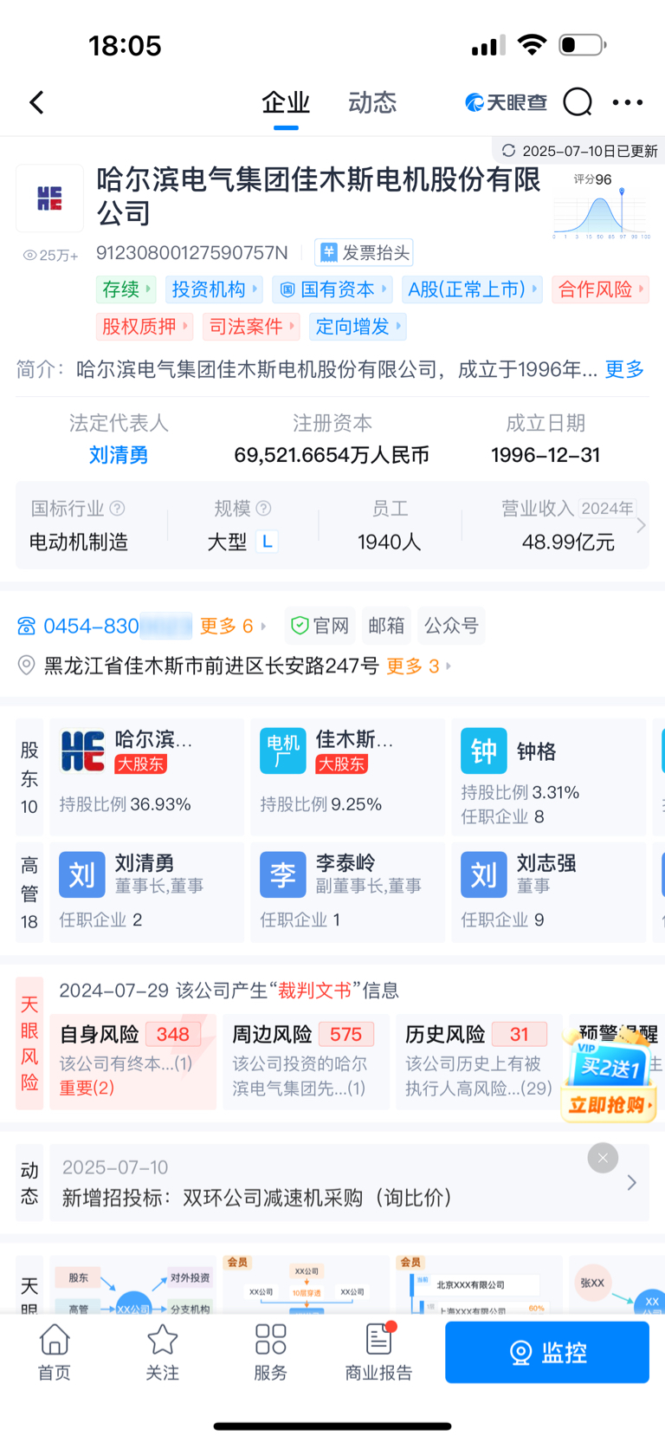The image size is (665, 1443).
Task: Tap the phone icon beside 0454-830
Action: 27,626
